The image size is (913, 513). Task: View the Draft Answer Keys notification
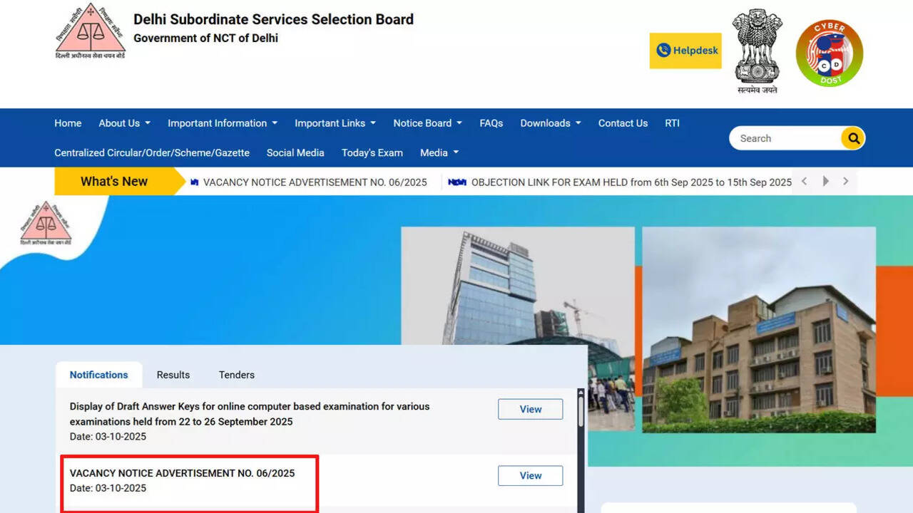pyautogui.click(x=530, y=409)
